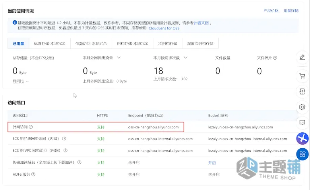The height and width of the screenshot is (190, 310).
Task: Click ECS VPC internal bucket domain text
Action: (248, 151)
